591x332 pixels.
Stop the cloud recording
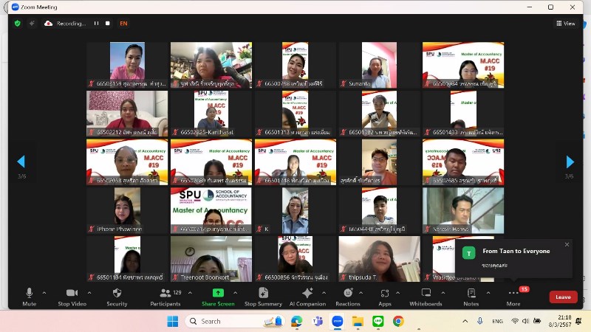point(107,24)
